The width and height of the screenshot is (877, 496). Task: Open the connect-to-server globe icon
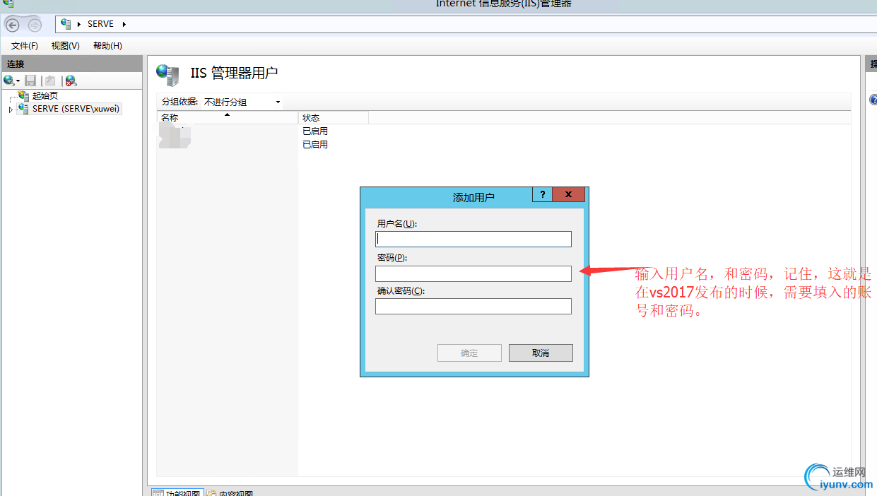[8, 81]
